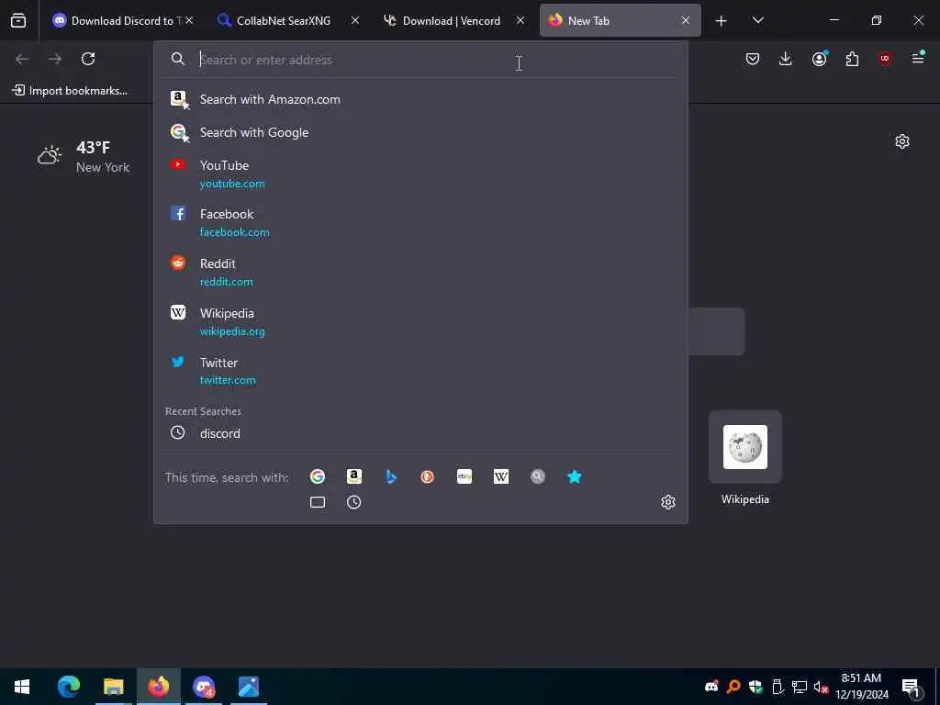Click the muted volume tray icon
Image resolution: width=940 pixels, height=705 pixels.
point(822,687)
